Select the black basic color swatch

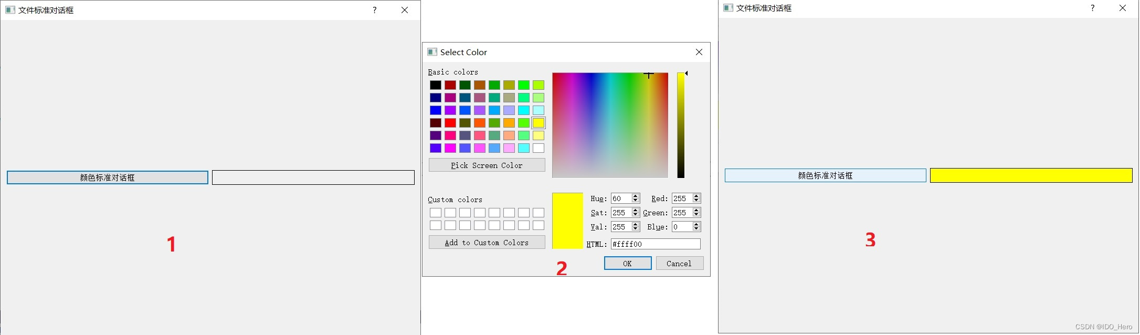click(x=436, y=85)
